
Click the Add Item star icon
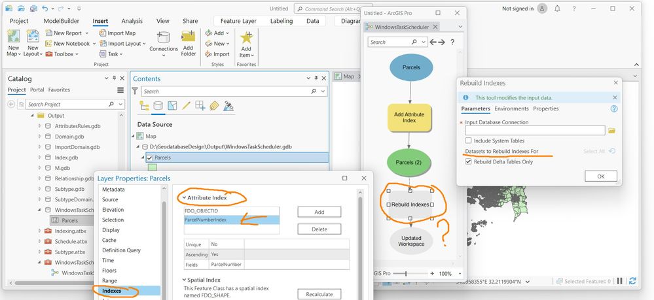pos(246,38)
